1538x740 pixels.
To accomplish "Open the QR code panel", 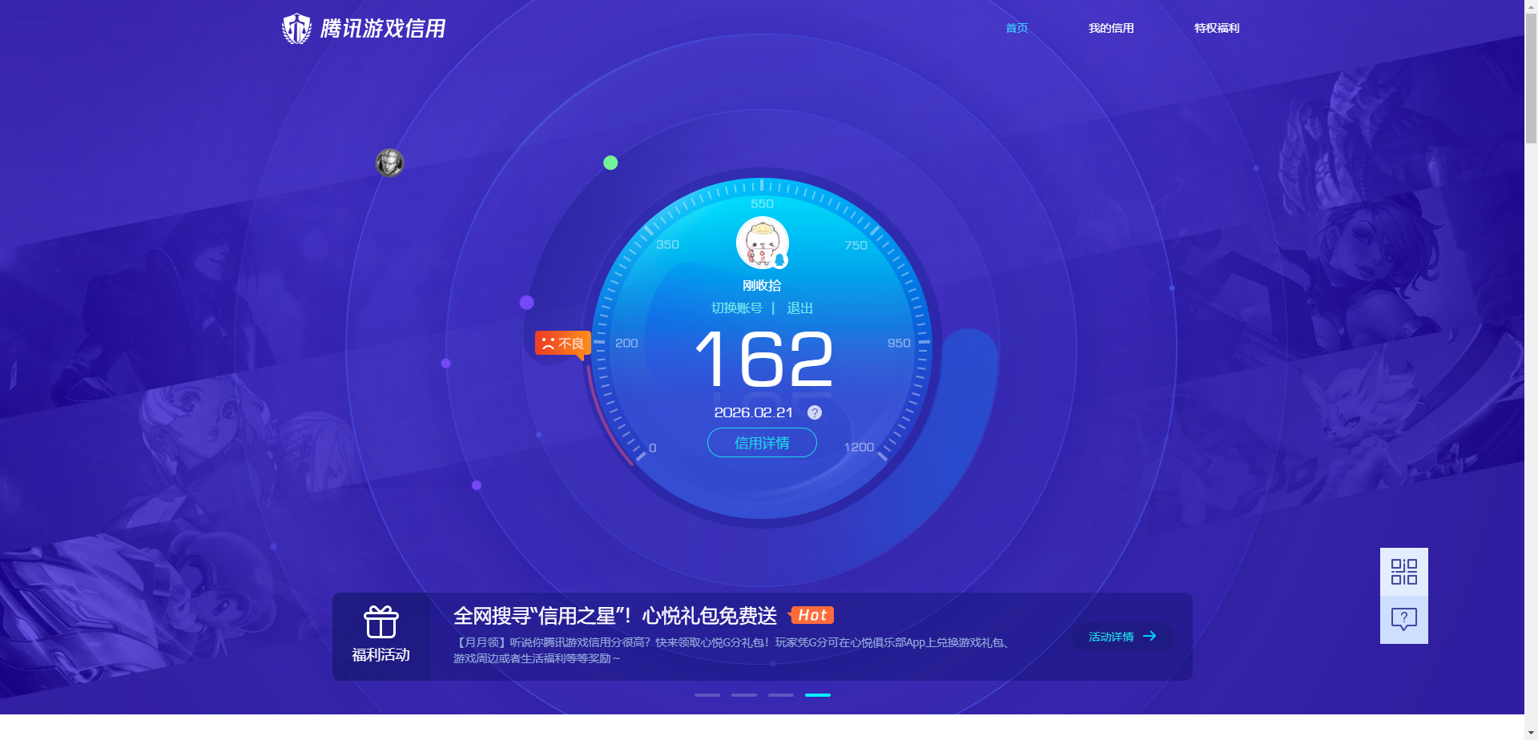I will click(1403, 572).
